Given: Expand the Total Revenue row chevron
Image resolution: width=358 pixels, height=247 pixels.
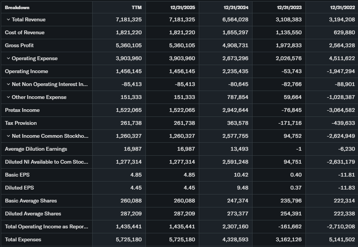Looking at the screenshot, I should tap(8, 20).
